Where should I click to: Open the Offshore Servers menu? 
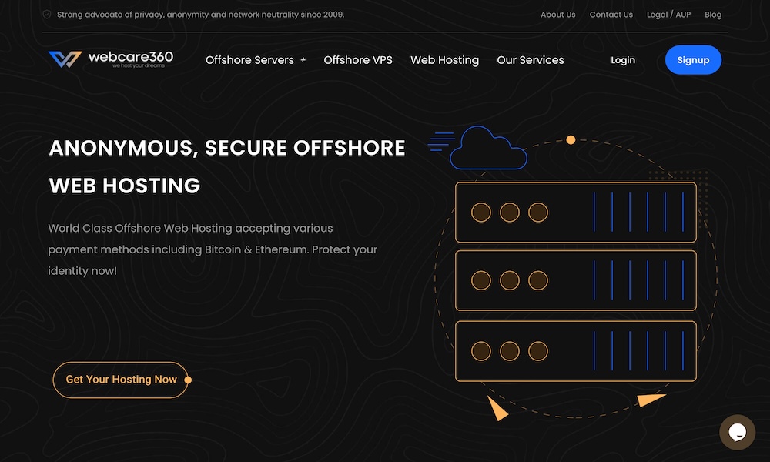click(x=249, y=60)
